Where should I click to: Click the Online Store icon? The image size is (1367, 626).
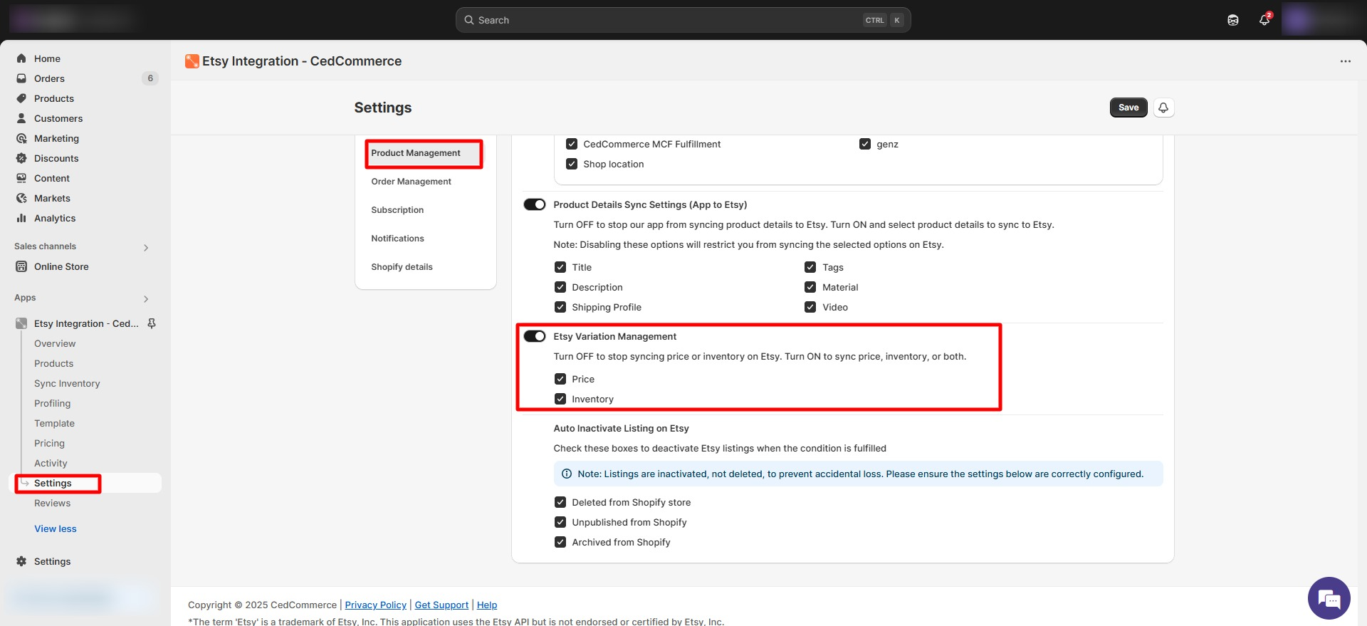pyautogui.click(x=21, y=266)
